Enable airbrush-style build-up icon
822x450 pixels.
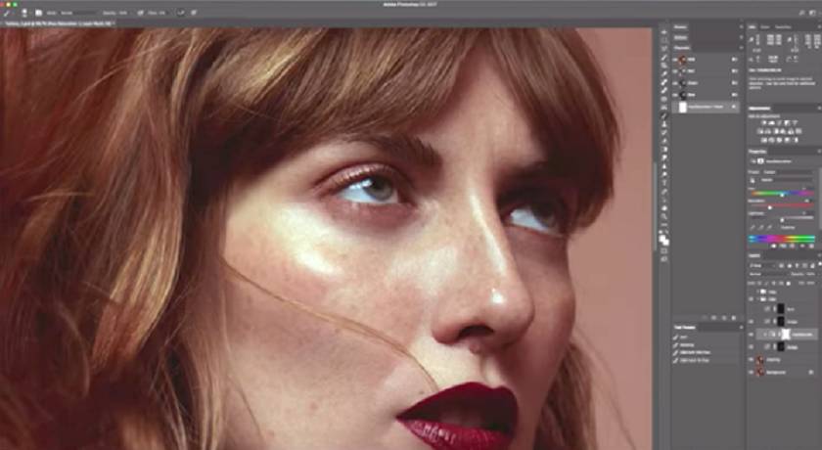[x=181, y=13]
